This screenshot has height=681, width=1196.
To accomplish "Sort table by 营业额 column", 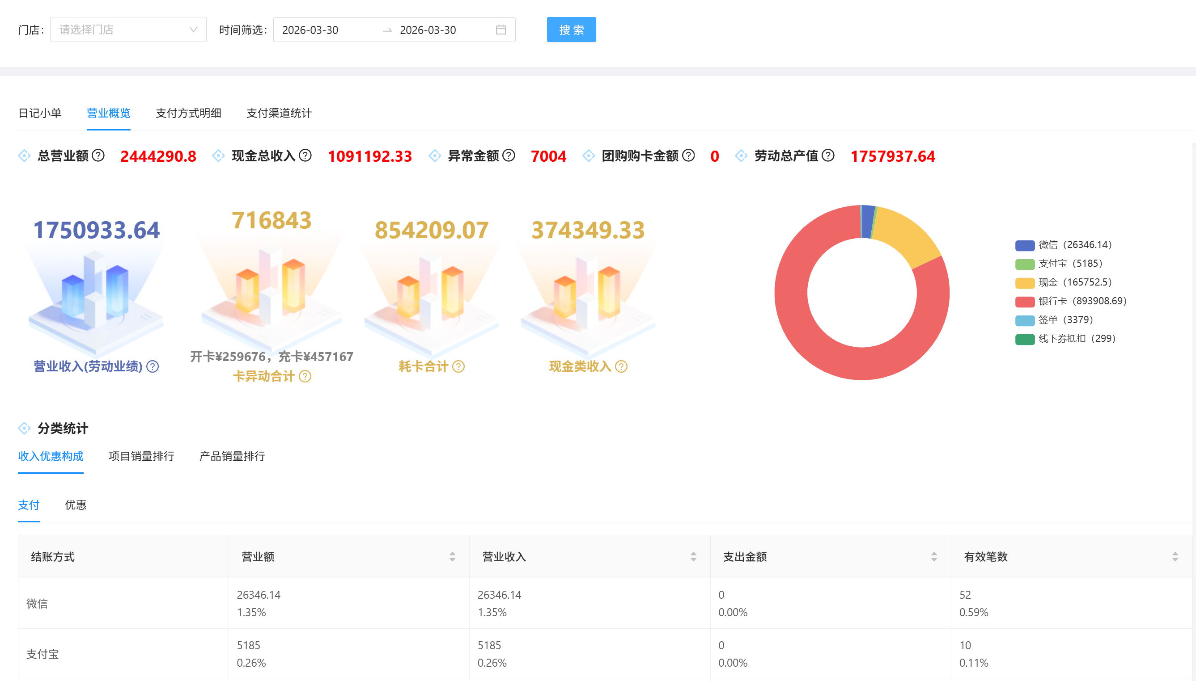I will coord(452,557).
